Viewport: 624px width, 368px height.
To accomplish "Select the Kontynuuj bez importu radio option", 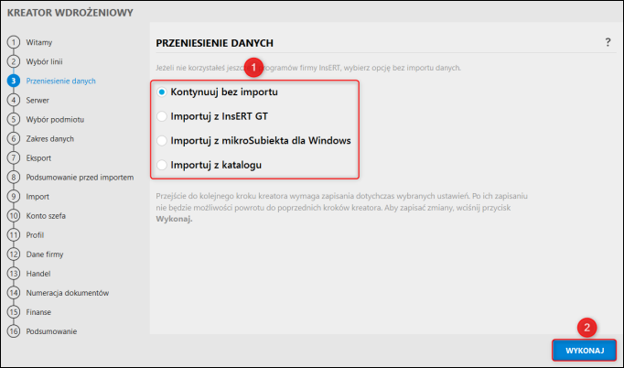I will [162, 93].
